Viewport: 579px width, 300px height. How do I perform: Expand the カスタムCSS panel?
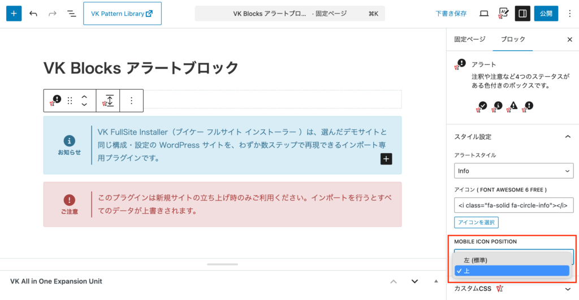[x=513, y=289]
